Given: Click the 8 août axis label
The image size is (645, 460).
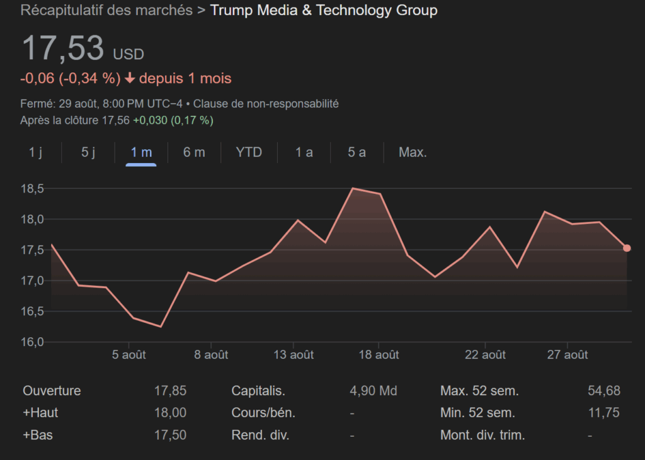Looking at the screenshot, I should 211,355.
